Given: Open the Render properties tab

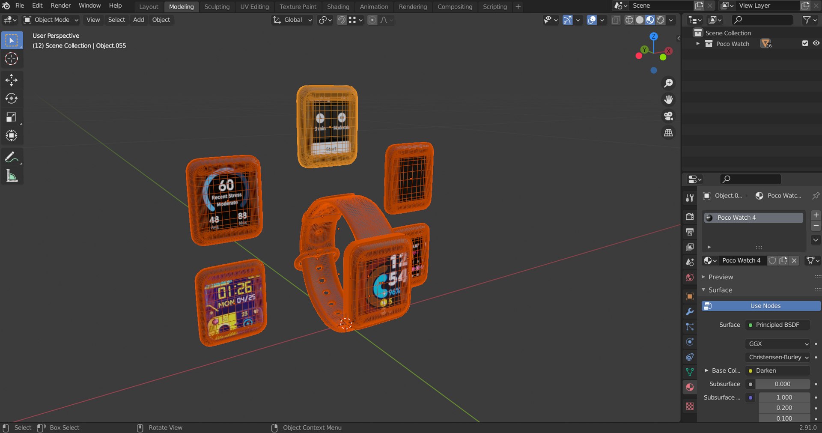Looking at the screenshot, I should coord(690,217).
